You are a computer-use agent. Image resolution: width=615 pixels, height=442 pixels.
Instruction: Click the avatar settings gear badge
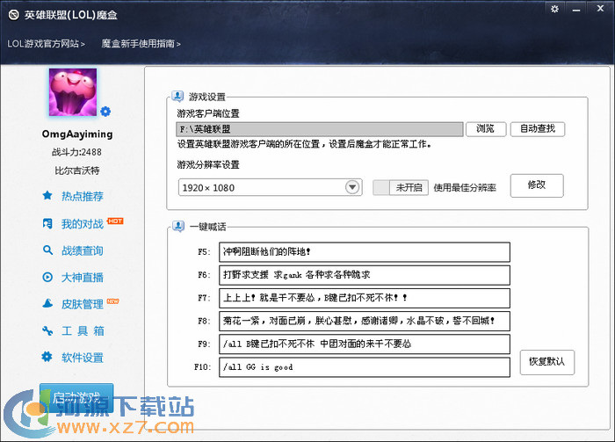pyautogui.click(x=105, y=112)
